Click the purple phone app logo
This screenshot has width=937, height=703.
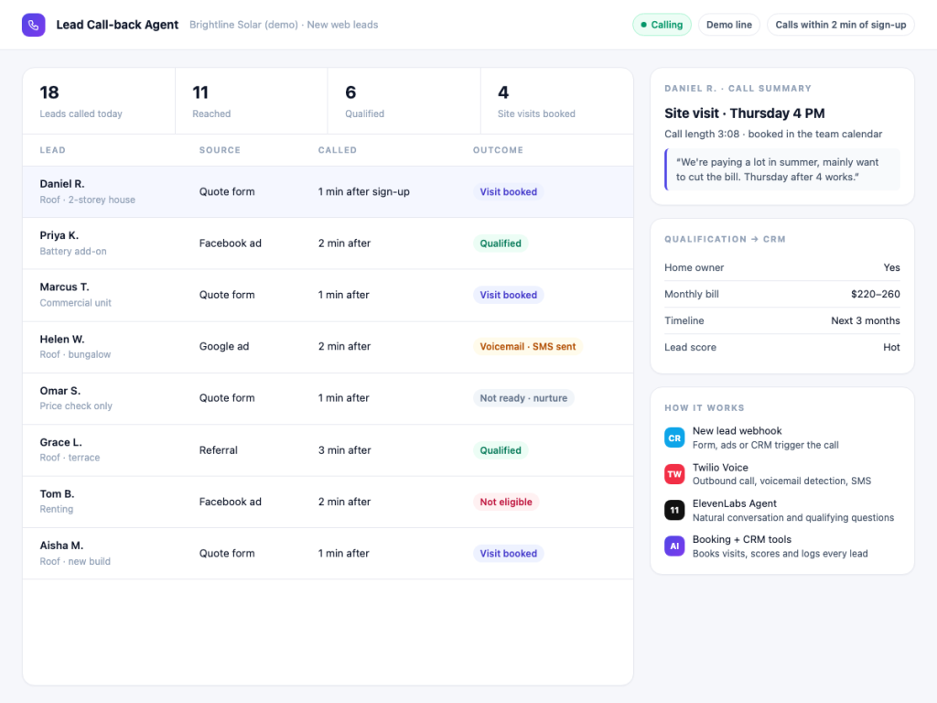34,25
